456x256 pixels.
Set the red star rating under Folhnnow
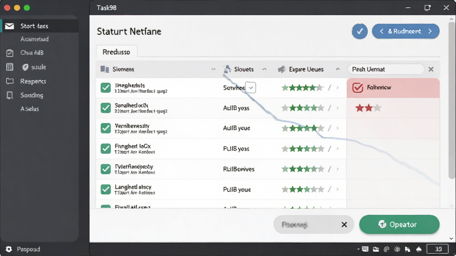point(368,108)
